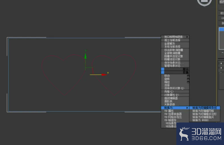This screenshot has width=224, height=145.
Task: Select highlighted entry in the modifier stack list
Action: point(221,30)
